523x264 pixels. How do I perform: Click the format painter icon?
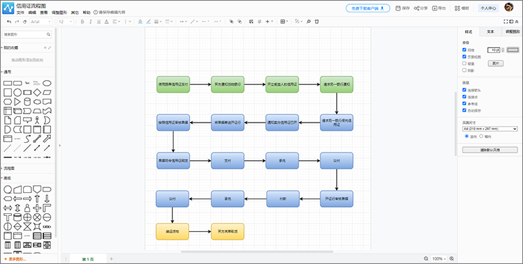(x=24, y=22)
